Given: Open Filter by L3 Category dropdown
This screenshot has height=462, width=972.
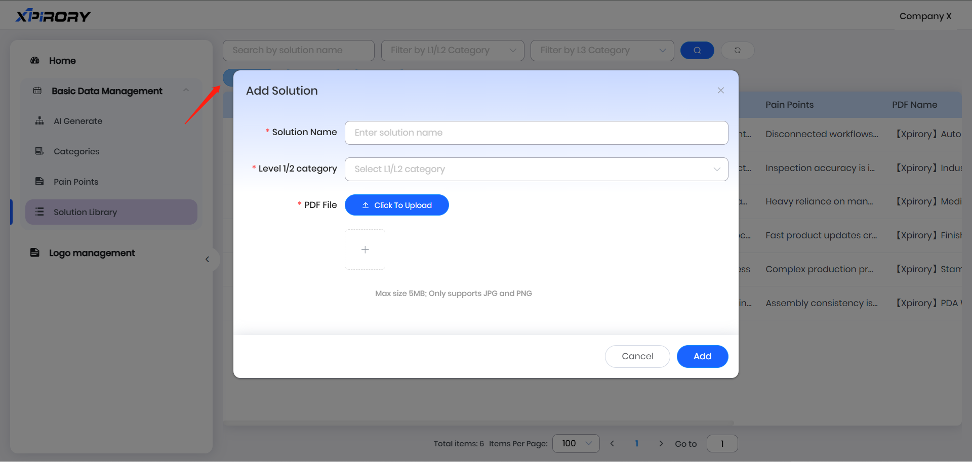Looking at the screenshot, I should click(x=602, y=51).
